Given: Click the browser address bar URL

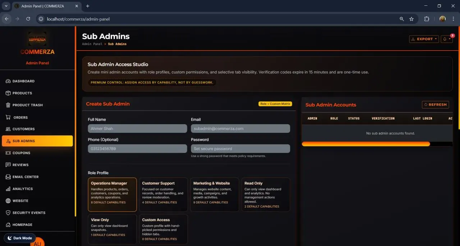Looking at the screenshot, I should pos(78,19).
